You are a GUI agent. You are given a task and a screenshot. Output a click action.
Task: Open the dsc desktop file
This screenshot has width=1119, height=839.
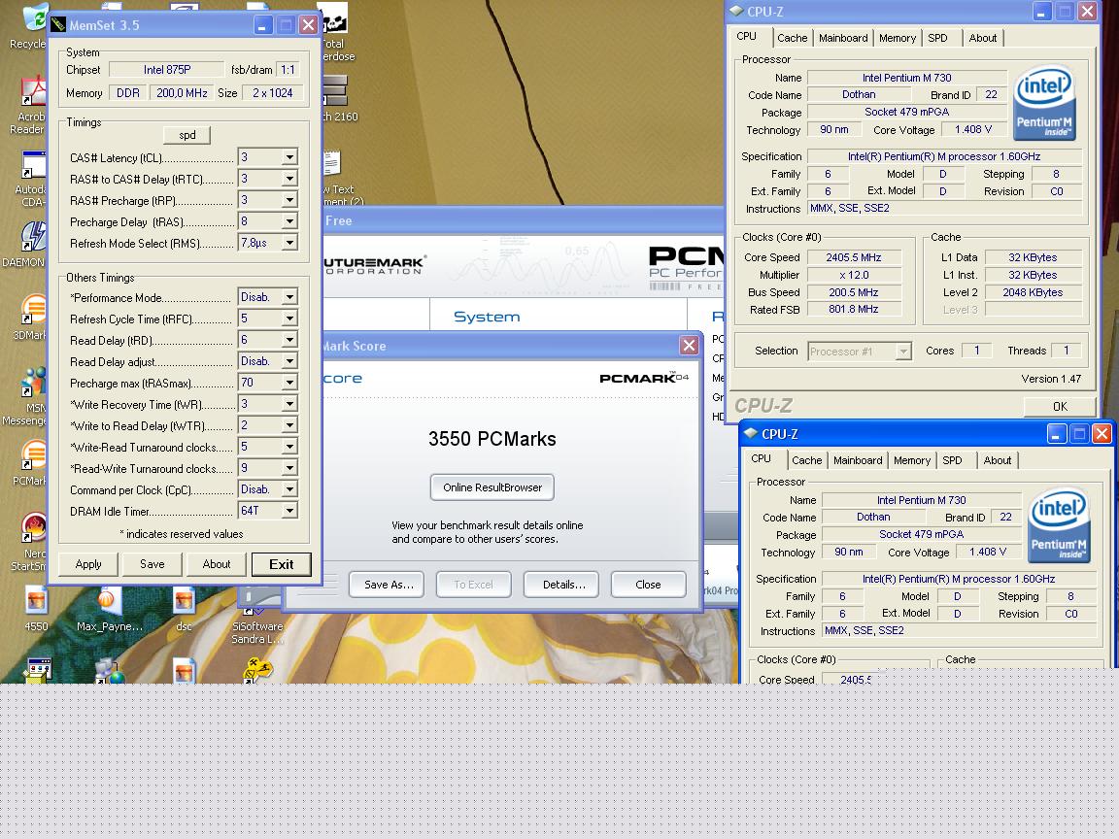coord(184,600)
